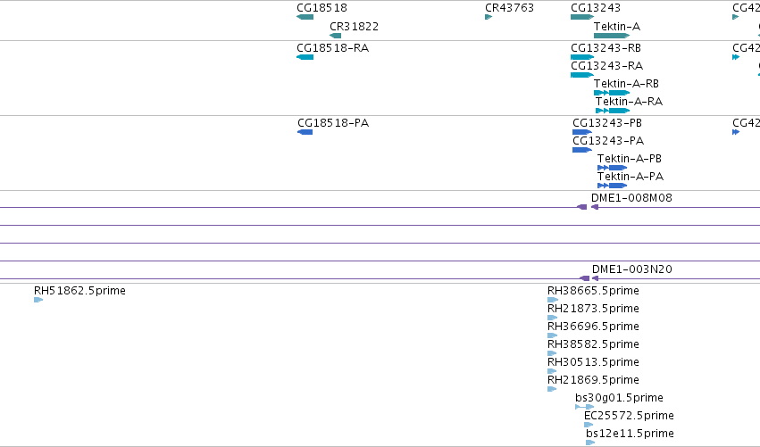Click the CG18518 gene label
This screenshot has width=760, height=447.
(322, 8)
